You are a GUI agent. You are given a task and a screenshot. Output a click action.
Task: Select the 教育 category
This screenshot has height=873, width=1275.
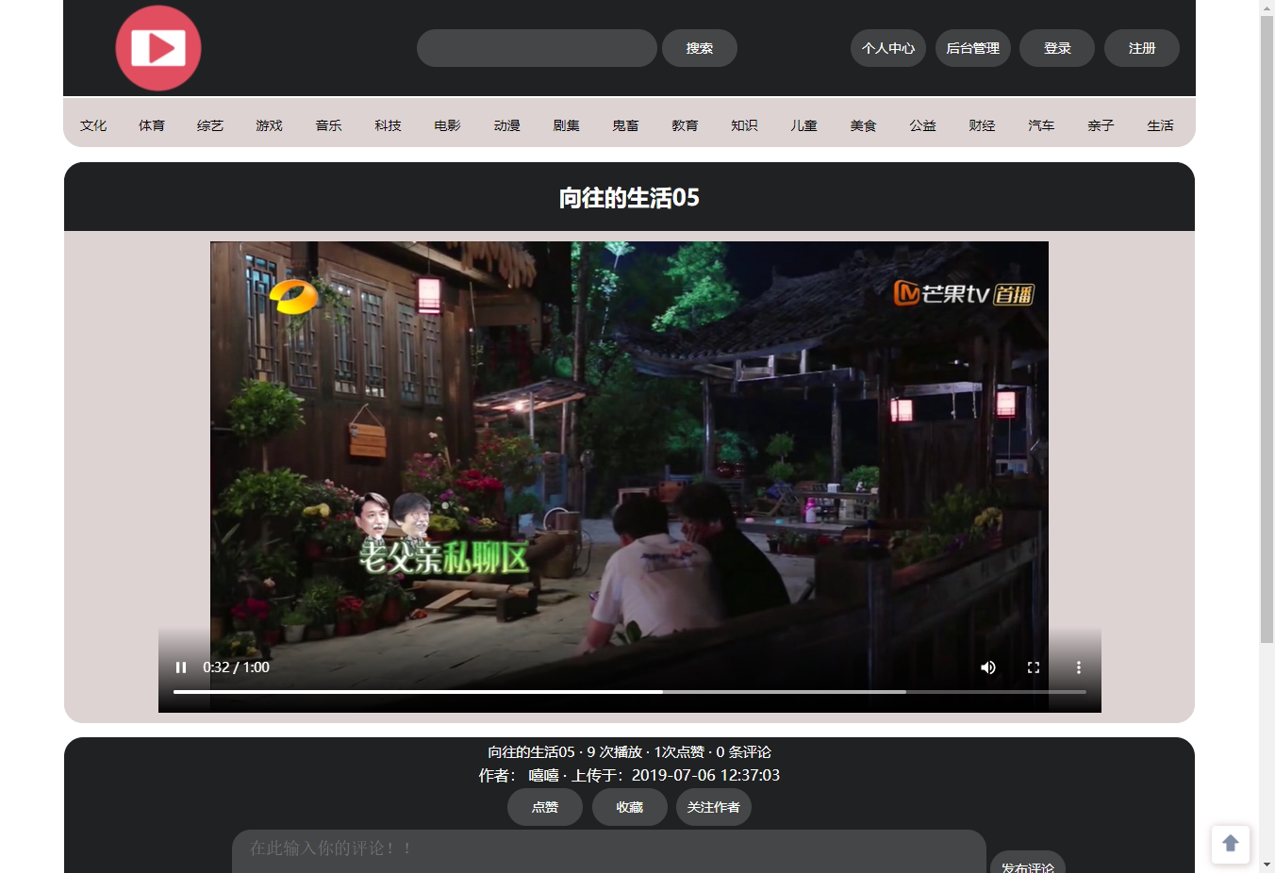tap(686, 125)
